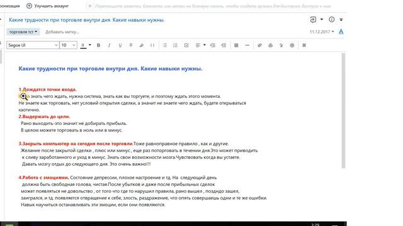The image size is (403, 226).
Task: Insert a bulleted list
Action: click(x=164, y=45)
